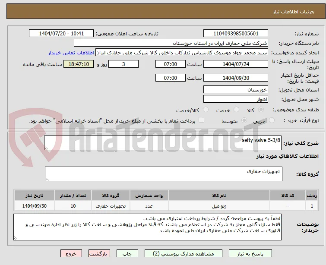Image resolution: width=326 pixels, height=265 pixels.
Task: Click the delivery city field اهواز
Action: point(236,99)
